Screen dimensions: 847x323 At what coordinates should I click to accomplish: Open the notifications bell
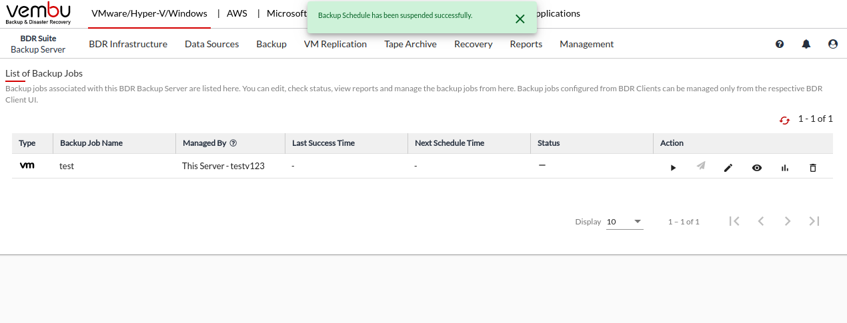806,44
